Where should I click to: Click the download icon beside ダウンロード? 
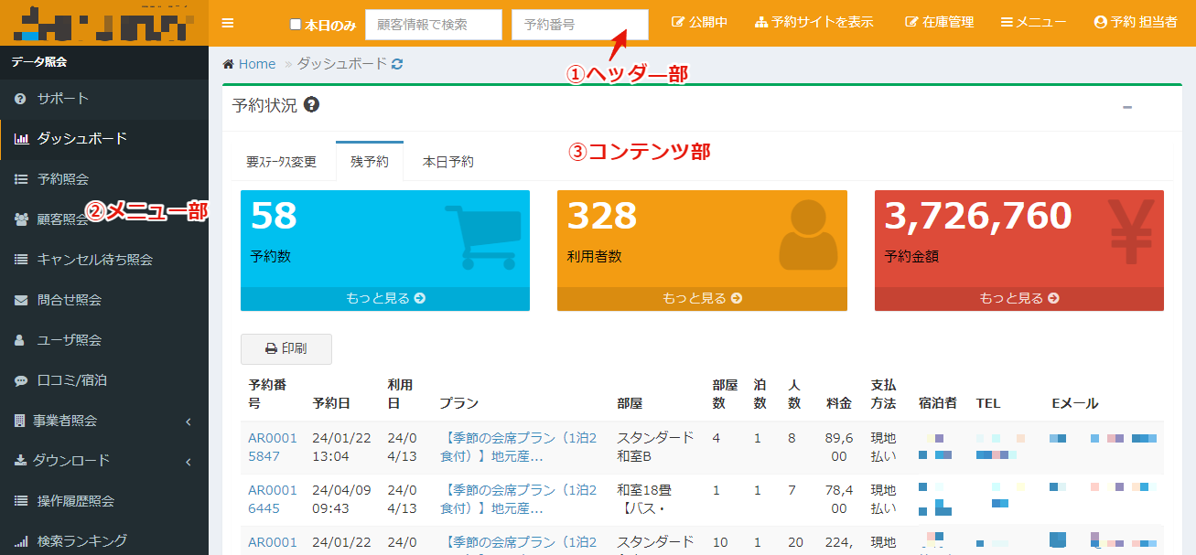coord(20,461)
